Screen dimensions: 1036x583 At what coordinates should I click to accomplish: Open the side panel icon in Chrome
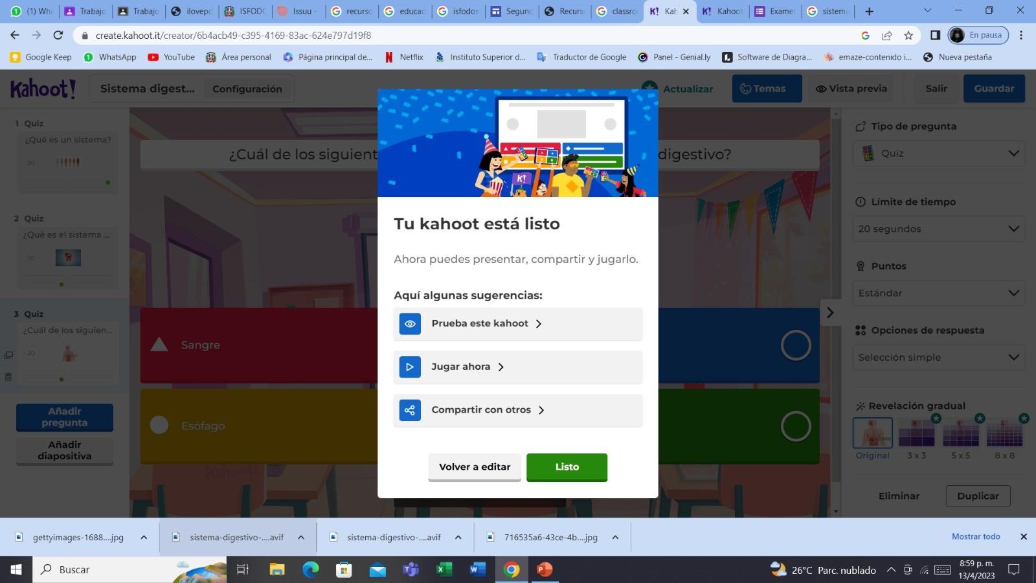[x=935, y=35]
